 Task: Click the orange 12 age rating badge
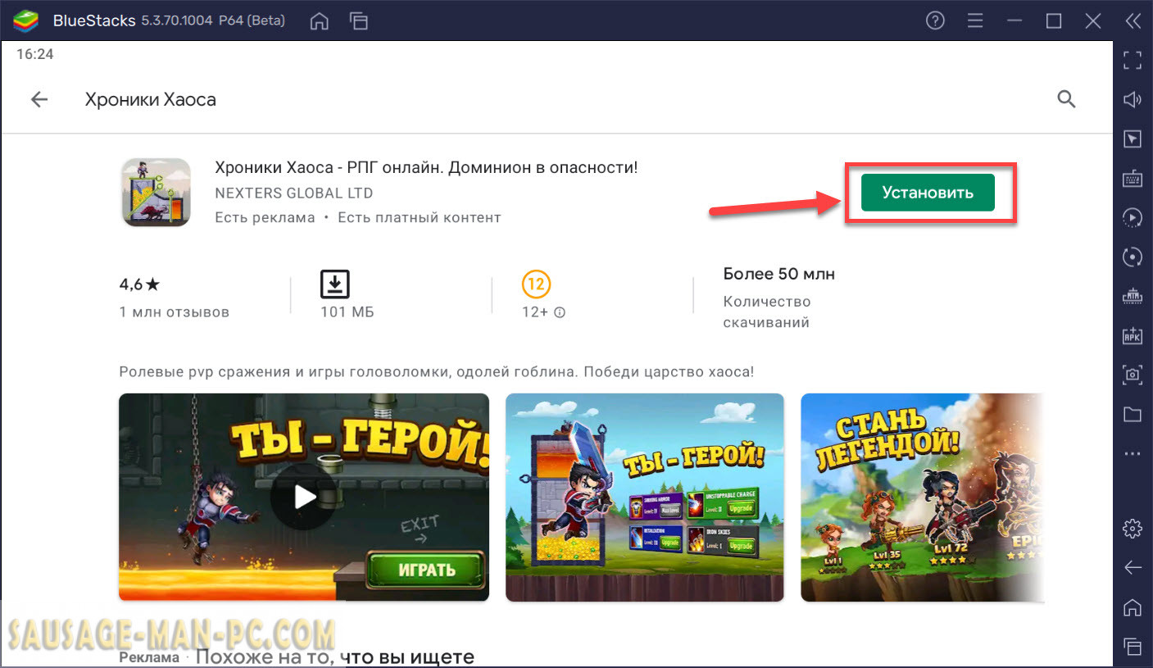pos(536,284)
